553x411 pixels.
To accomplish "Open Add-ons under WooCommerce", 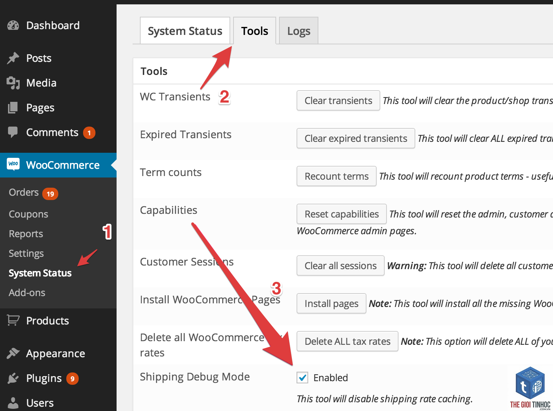I will coord(27,293).
